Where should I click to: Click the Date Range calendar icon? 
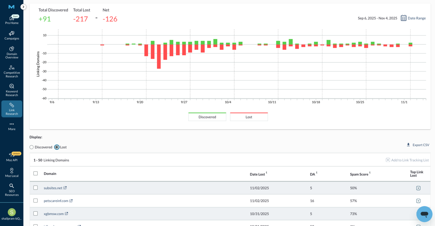(x=403, y=18)
